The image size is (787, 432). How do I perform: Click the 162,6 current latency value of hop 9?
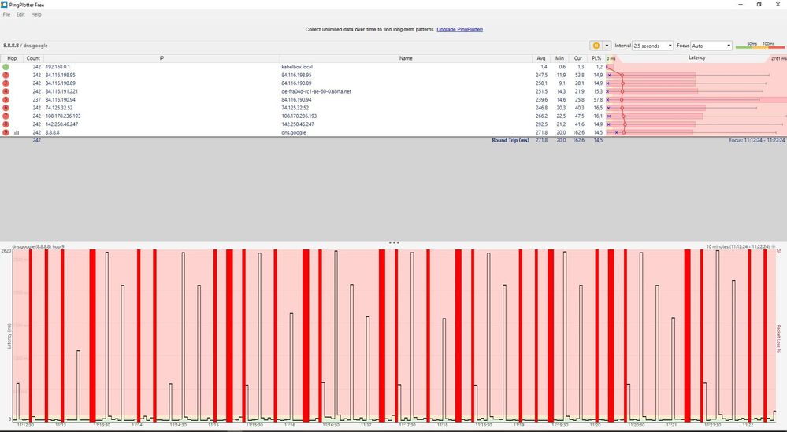(x=578, y=133)
